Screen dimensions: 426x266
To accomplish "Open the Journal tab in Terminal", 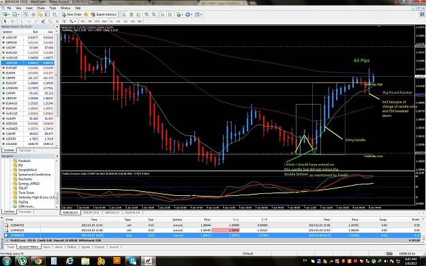I will click(x=114, y=247).
